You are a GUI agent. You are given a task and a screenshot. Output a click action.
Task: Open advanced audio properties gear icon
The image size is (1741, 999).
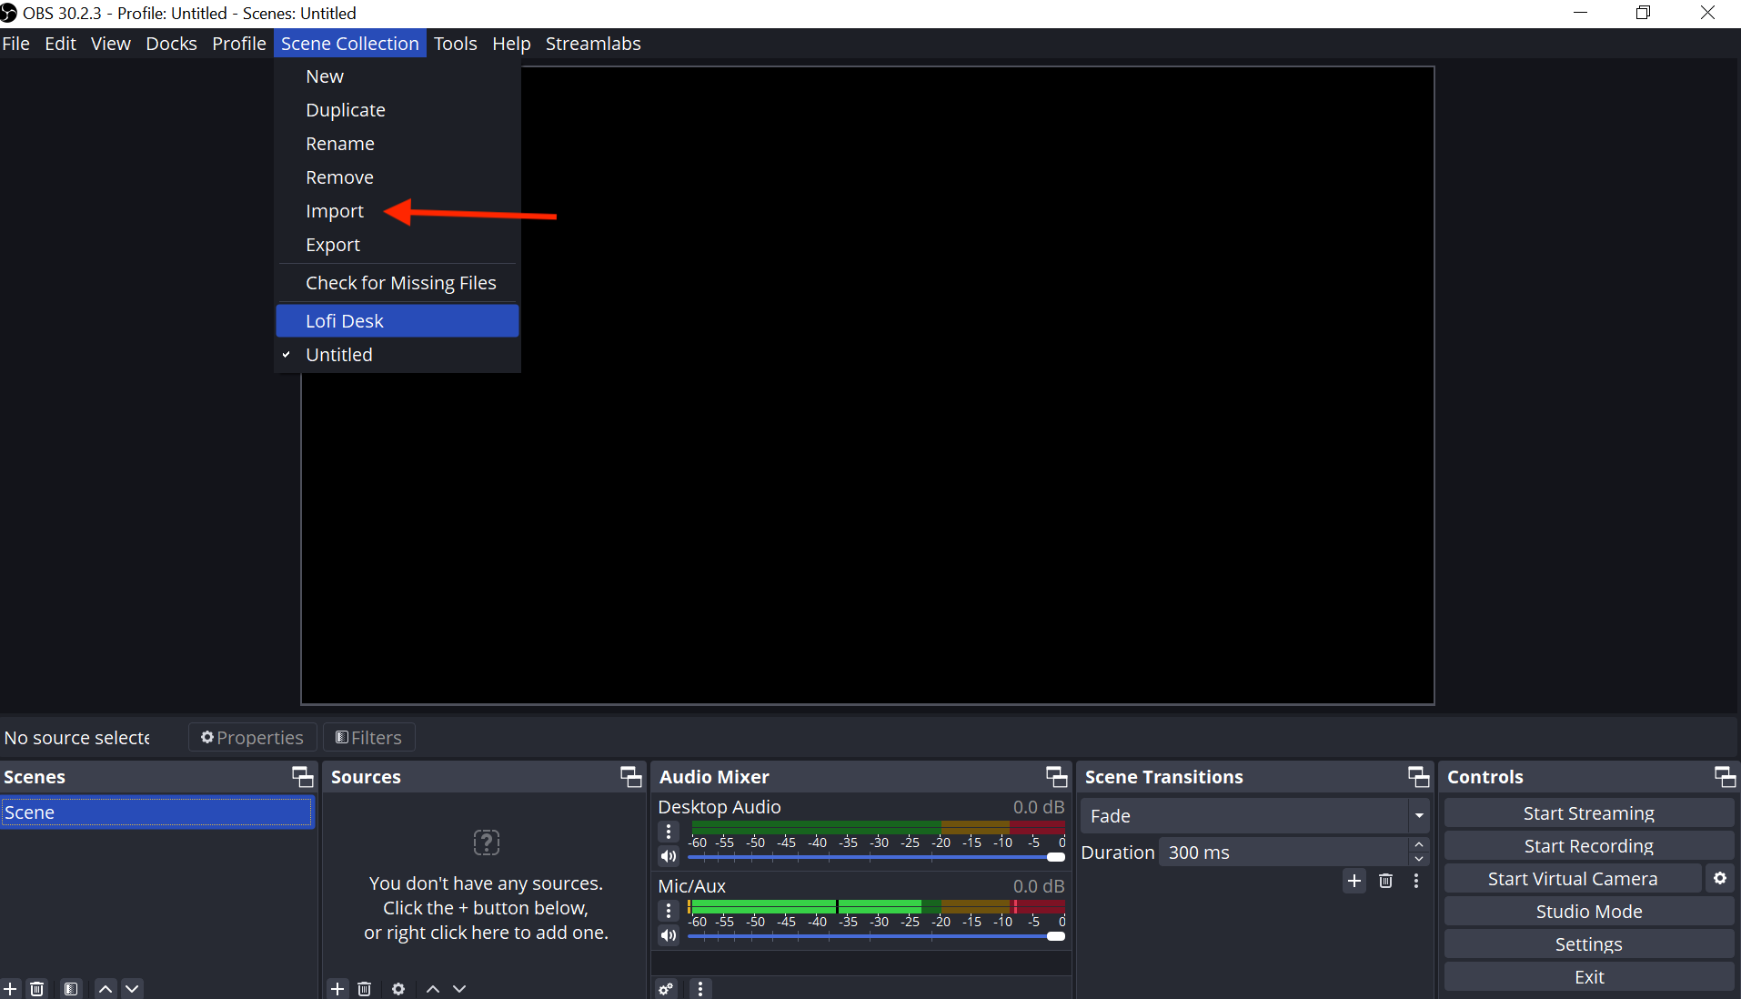click(x=667, y=988)
